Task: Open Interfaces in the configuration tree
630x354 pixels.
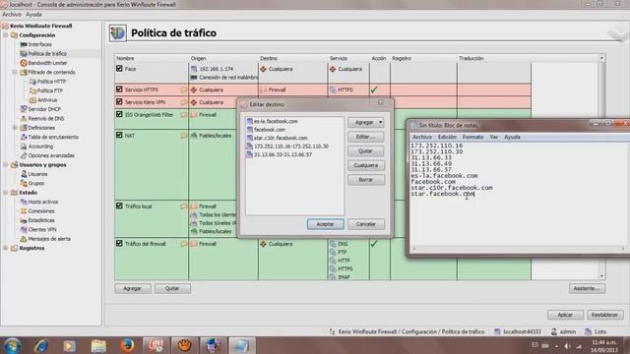Action: 39,44
